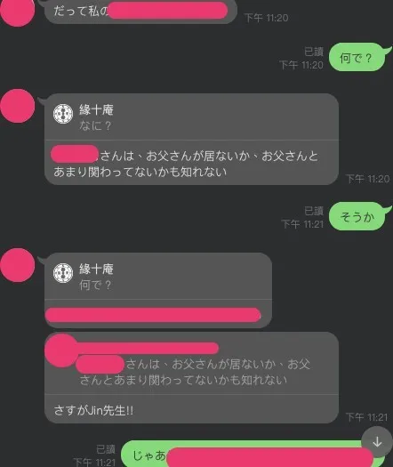The width and height of the screenshot is (393, 467).
Task: Open sender avatar beside 緣十庵 何で？ reply
Action: pos(18,265)
